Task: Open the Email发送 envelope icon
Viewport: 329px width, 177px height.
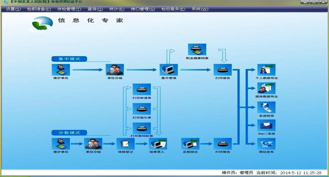Action: point(266,126)
